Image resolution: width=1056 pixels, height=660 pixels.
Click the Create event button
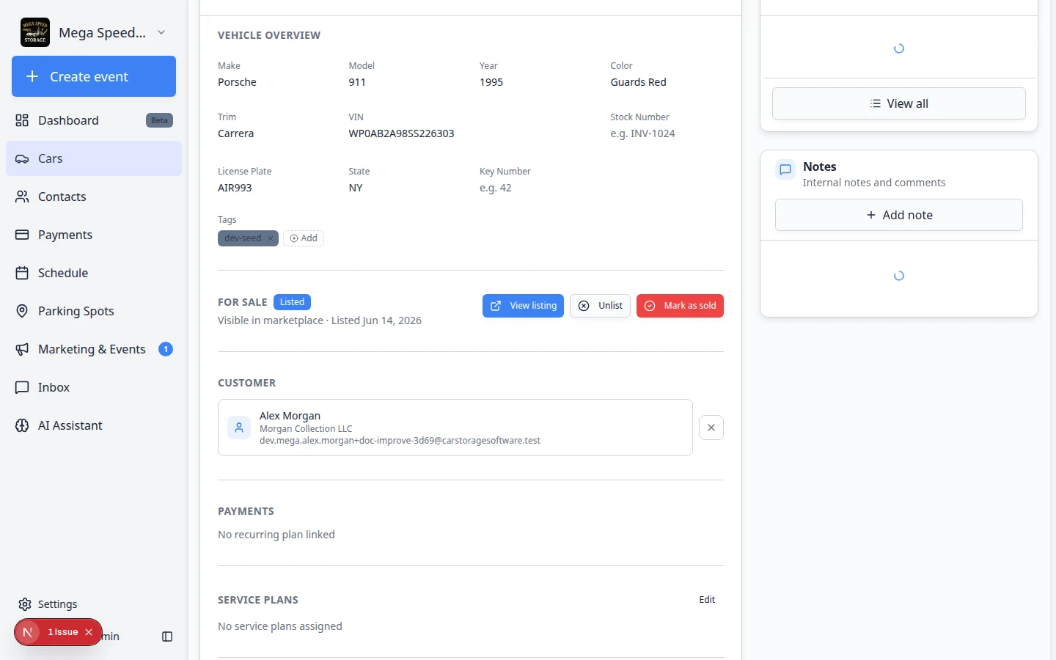click(94, 76)
